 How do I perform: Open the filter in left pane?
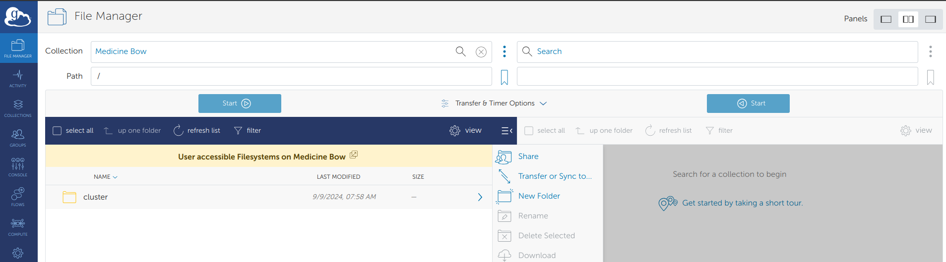click(x=248, y=131)
